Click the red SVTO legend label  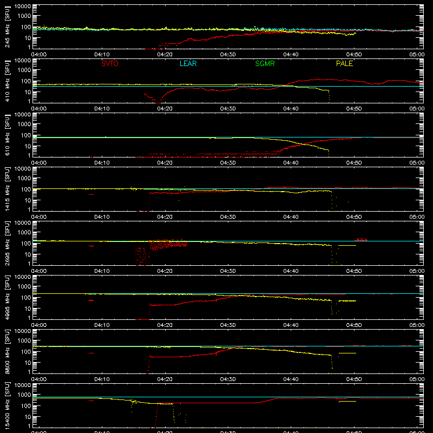pos(110,63)
